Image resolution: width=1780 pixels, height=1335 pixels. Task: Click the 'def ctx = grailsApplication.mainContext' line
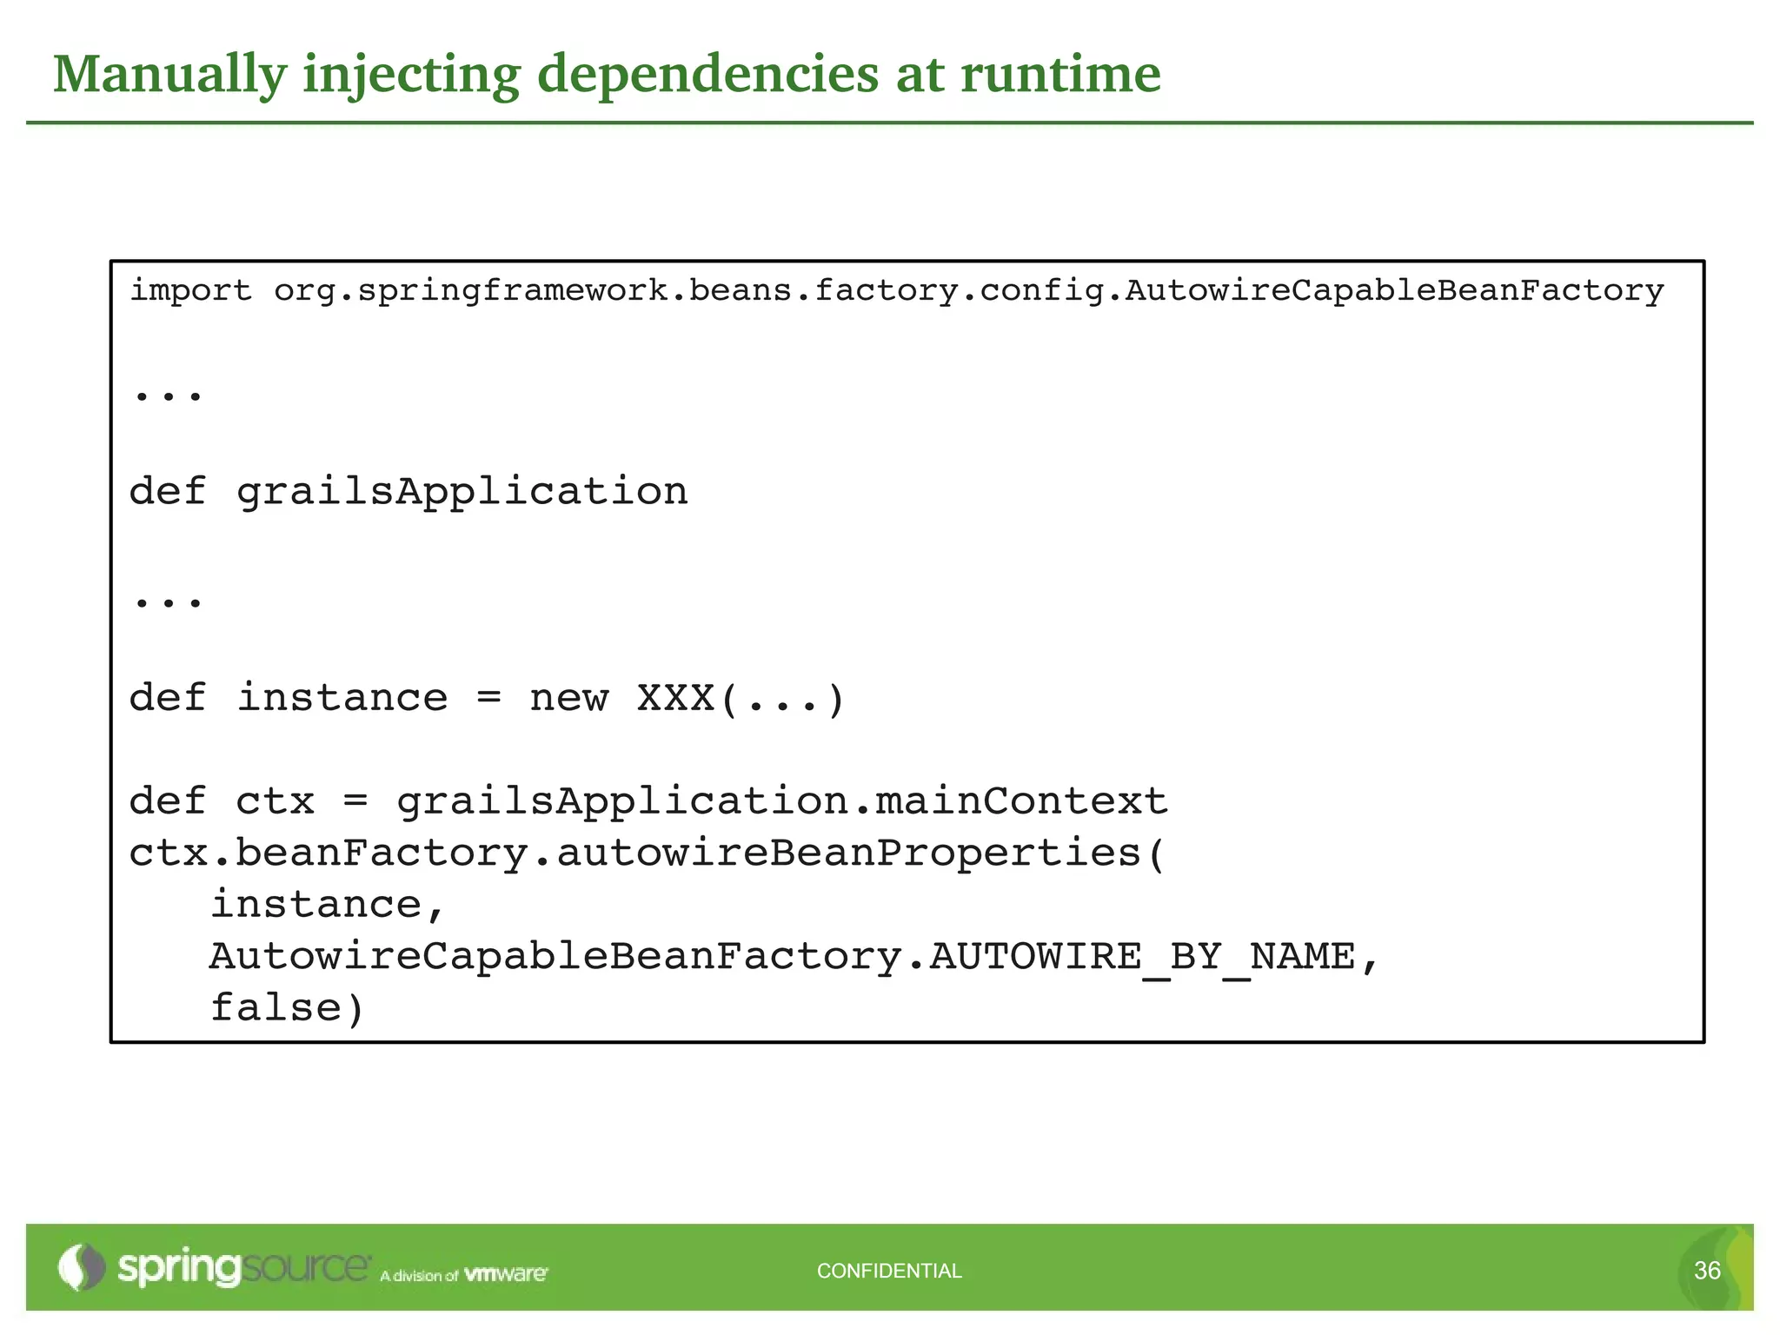[648, 800]
